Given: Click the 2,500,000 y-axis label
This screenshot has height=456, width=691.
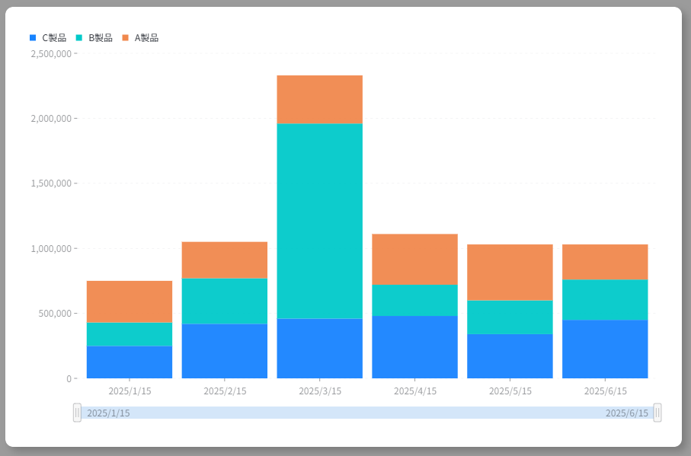Looking at the screenshot, I should (x=51, y=54).
